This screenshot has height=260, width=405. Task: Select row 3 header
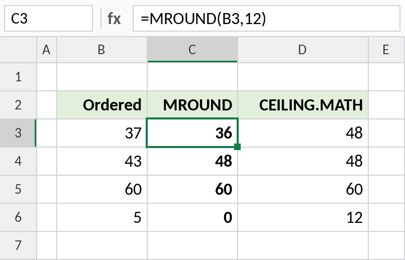[18, 133]
